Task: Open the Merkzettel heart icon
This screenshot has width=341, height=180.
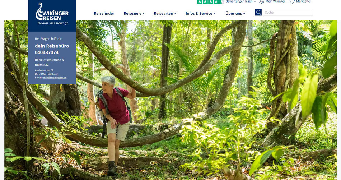Action: click(x=292, y=1)
